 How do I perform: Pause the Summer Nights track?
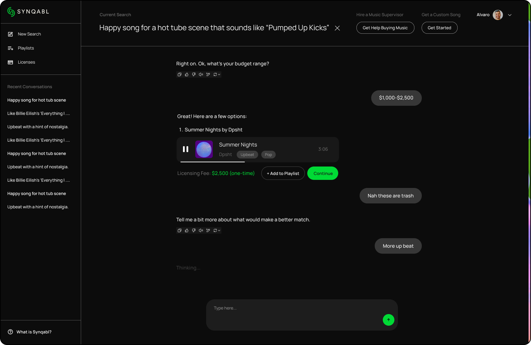pyautogui.click(x=185, y=149)
